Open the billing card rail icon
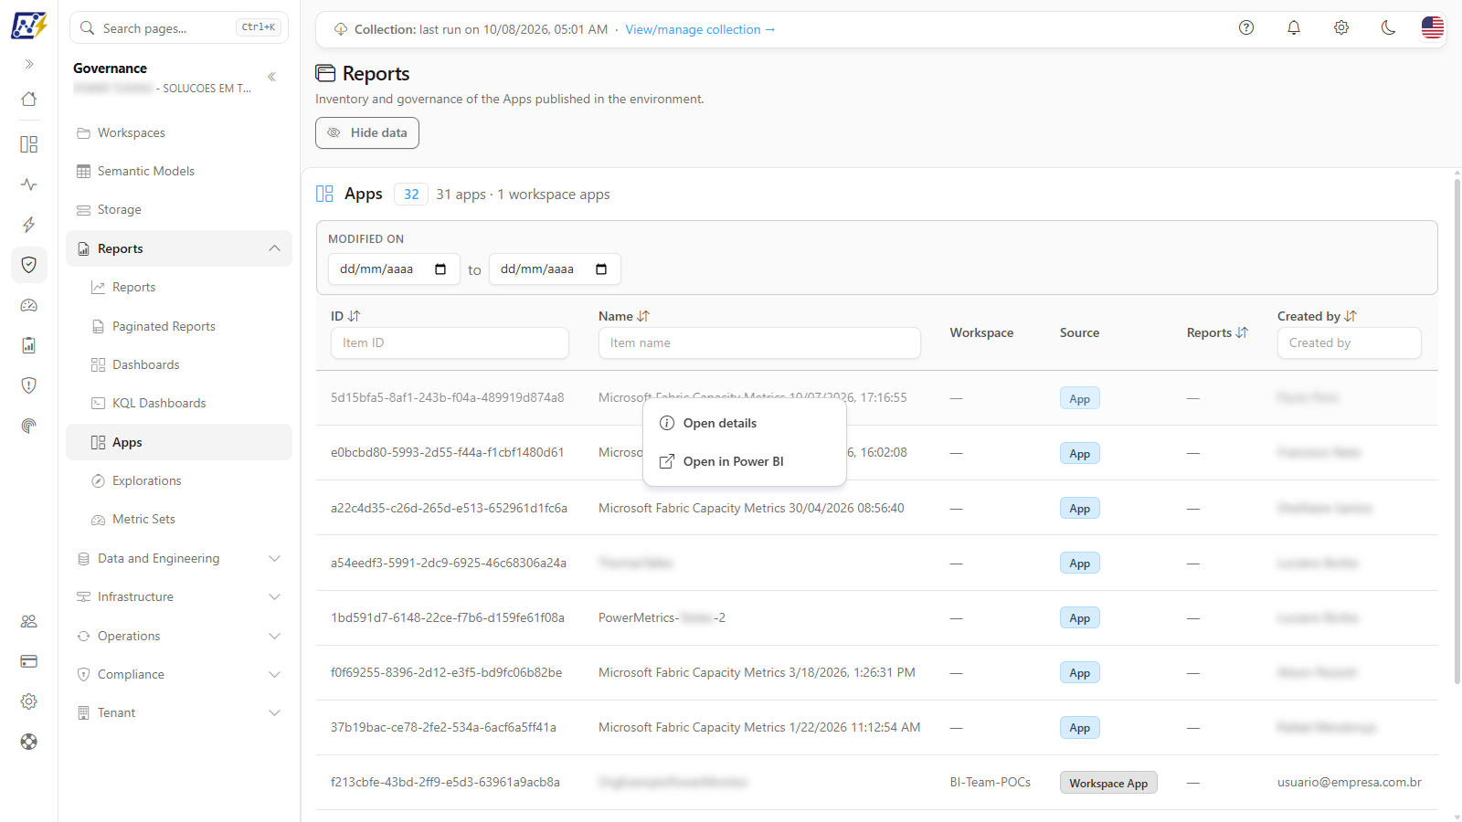The height and width of the screenshot is (822, 1462). 29,661
